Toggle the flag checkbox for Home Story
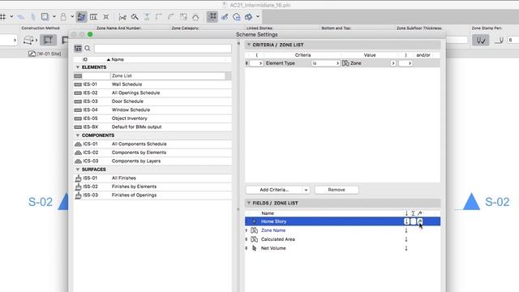This screenshot has height=292, width=519. pos(420,221)
